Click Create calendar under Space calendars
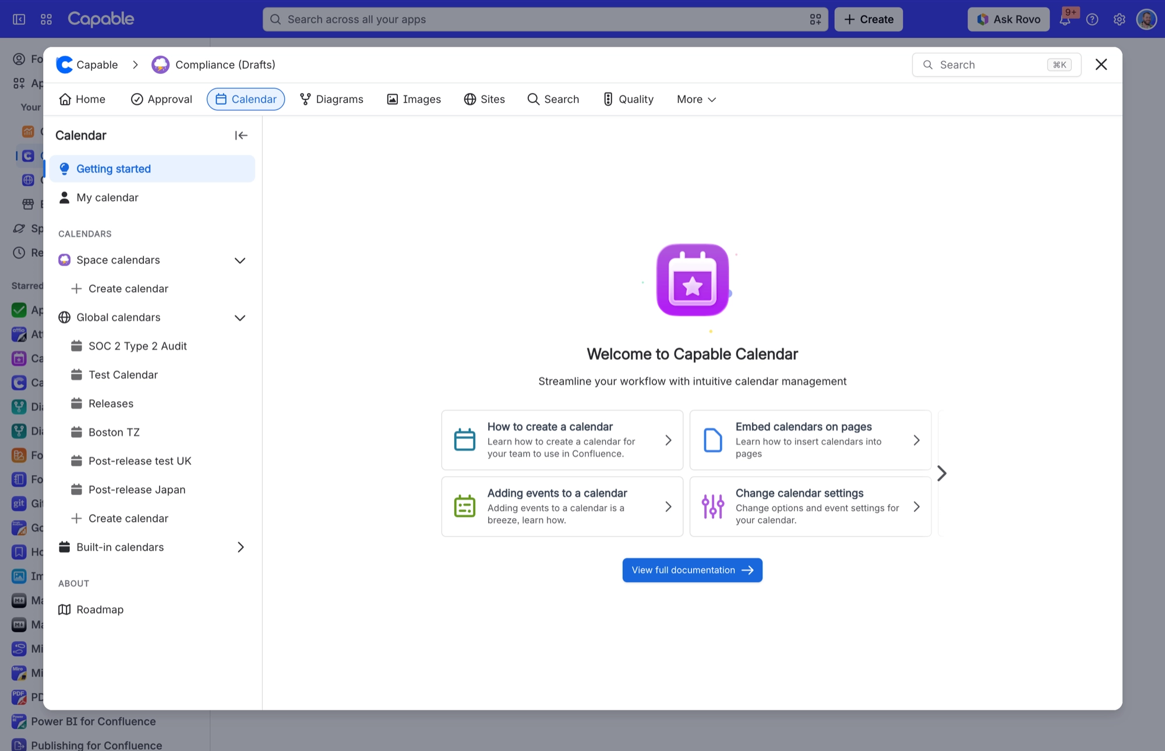Screen dimensions: 1165x751 (x=152, y=289)
